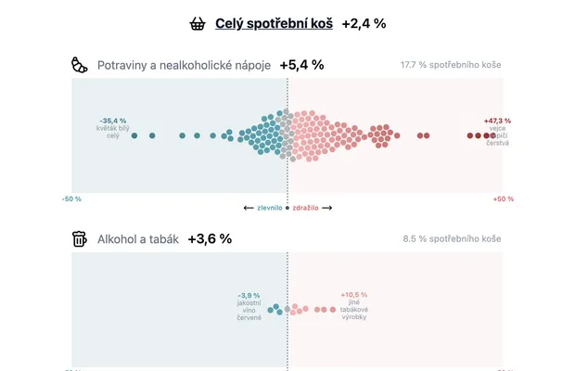
Task: Select the Alkohol a tabák heading
Action: 138,239
